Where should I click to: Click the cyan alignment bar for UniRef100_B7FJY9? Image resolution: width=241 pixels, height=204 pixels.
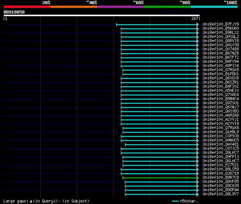point(157,24)
